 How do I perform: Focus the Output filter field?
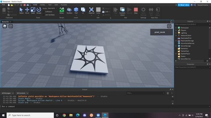pos(146,93)
